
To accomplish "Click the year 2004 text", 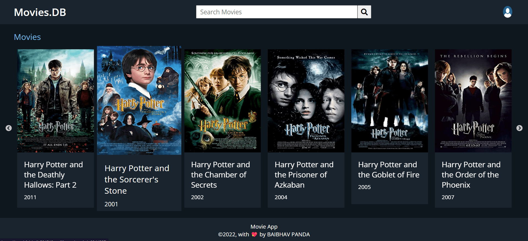I will pyautogui.click(x=281, y=197).
